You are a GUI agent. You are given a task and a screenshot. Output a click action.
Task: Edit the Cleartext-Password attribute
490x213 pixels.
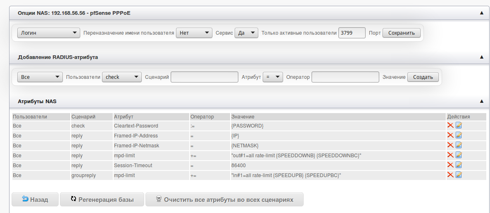coord(459,125)
